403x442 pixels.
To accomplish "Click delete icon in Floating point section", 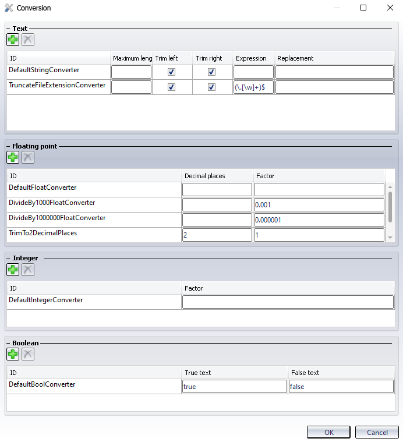I will pyautogui.click(x=28, y=157).
